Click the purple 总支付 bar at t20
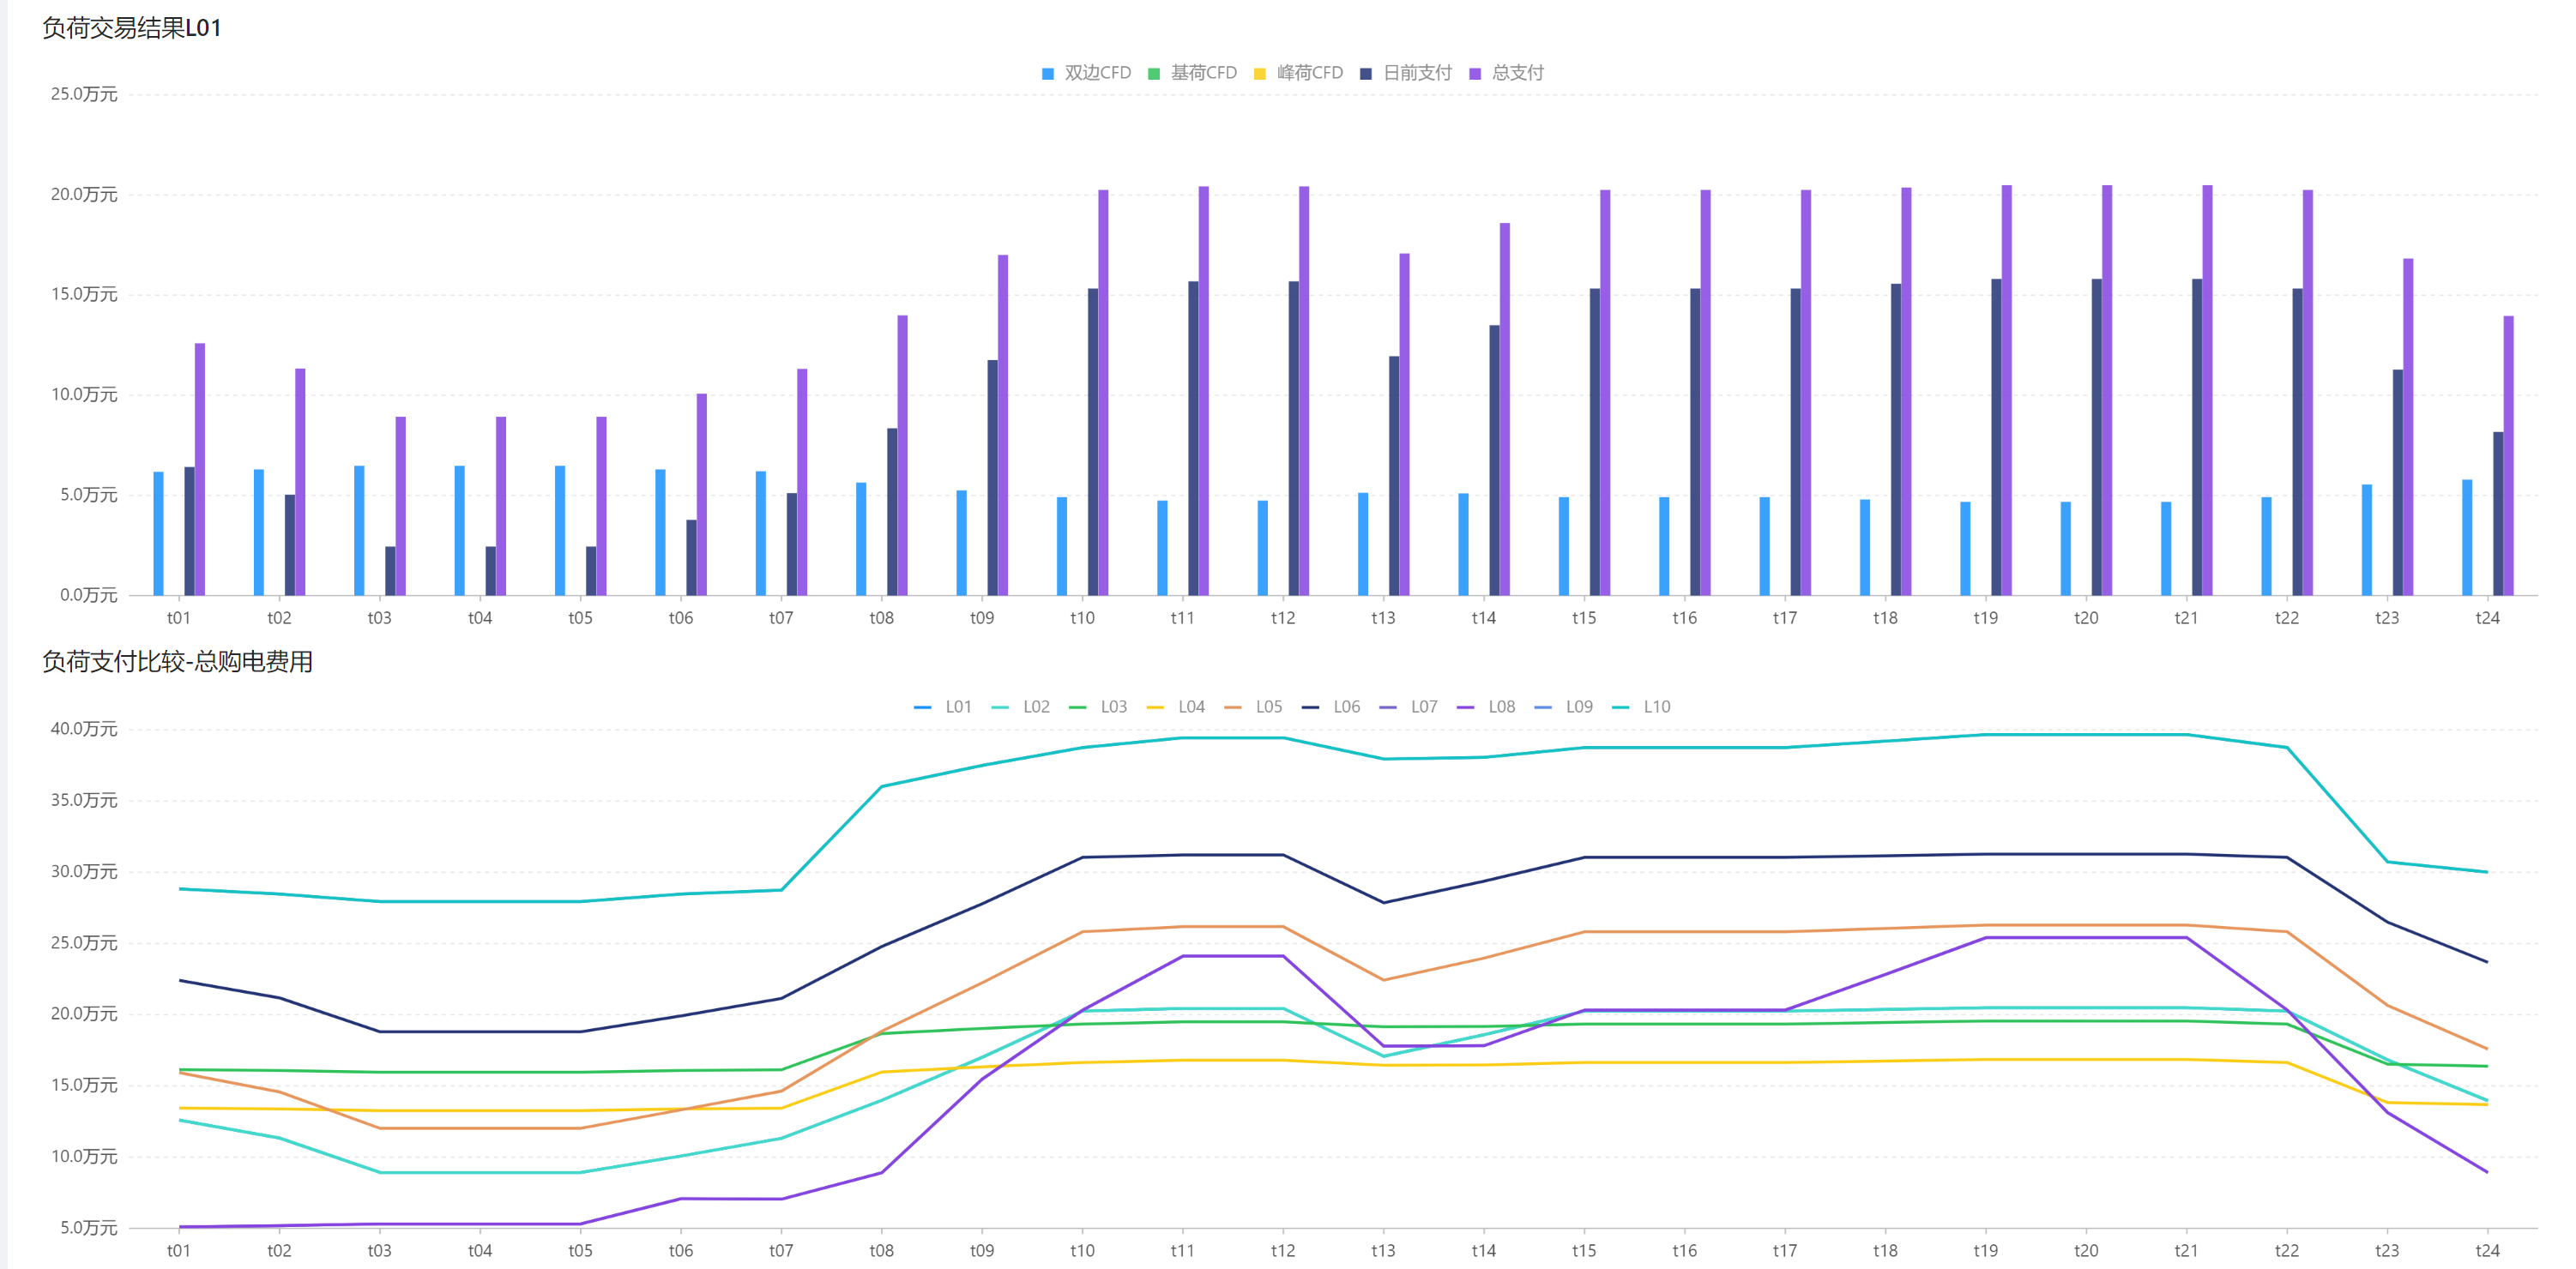Viewport: 2576px width, 1269px height. 2107,389
